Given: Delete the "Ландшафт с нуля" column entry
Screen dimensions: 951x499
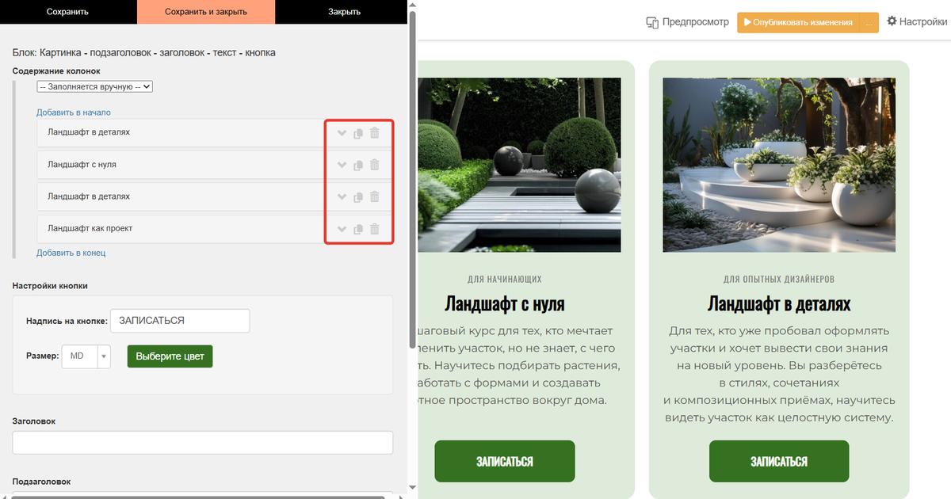Looking at the screenshot, I should 374,165.
